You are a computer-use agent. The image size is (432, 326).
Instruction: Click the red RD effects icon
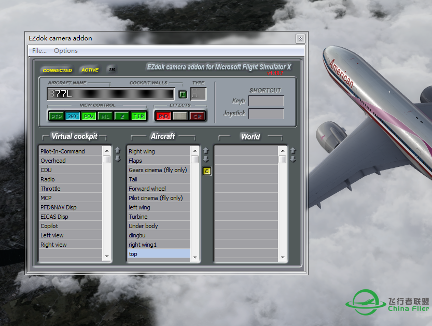pos(163,116)
